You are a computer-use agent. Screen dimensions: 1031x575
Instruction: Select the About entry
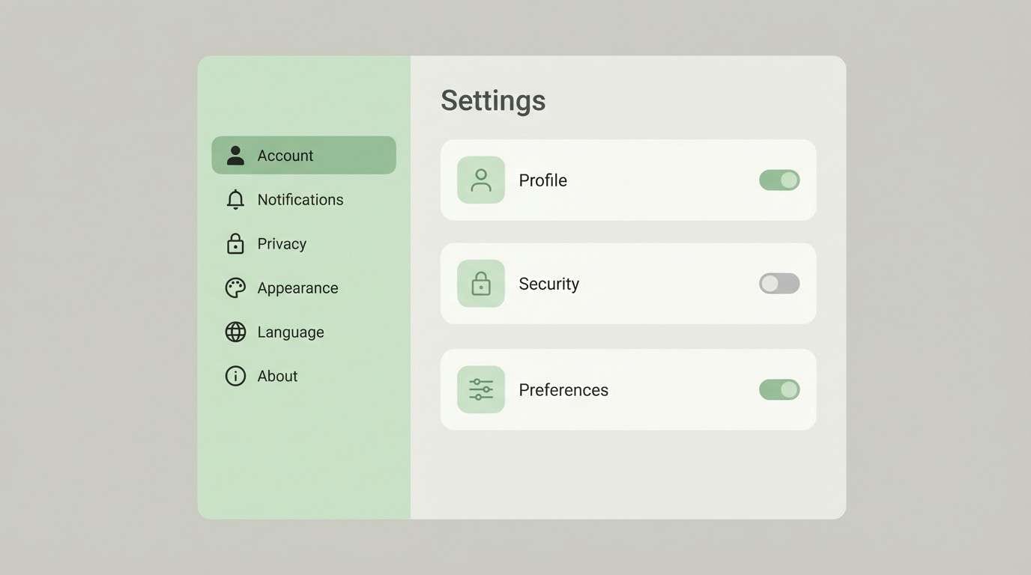point(277,376)
